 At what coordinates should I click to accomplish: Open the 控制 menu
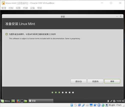[11, 8]
